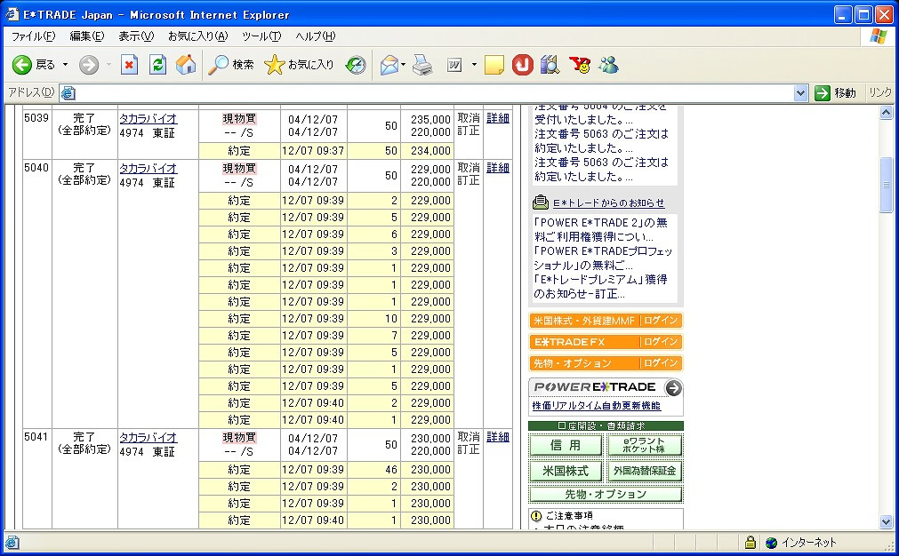Open タカラバイオ link for order 5040
Image resolution: width=899 pixels, height=556 pixels.
[x=148, y=169]
